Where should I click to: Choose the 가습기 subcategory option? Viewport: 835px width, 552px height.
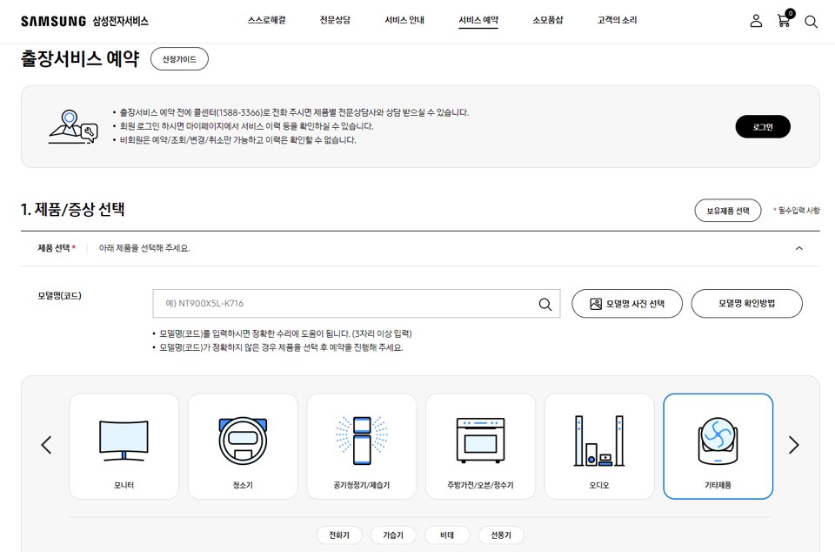(393, 535)
